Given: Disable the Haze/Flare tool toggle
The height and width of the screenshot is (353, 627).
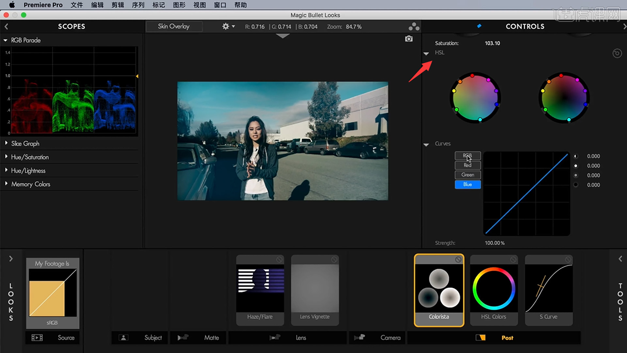Looking at the screenshot, I should 279,260.
